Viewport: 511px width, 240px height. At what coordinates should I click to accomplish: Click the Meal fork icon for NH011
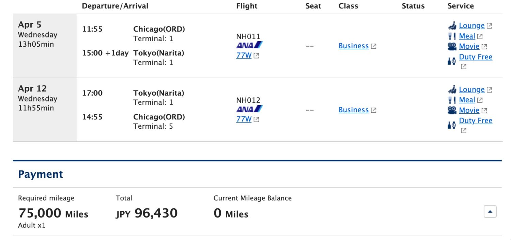coord(452,36)
